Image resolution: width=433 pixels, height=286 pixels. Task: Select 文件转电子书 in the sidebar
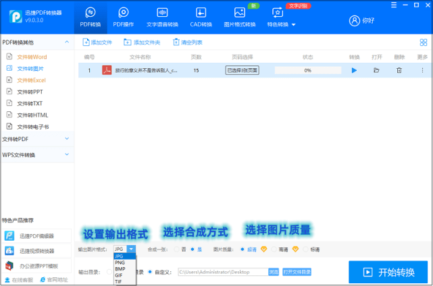click(x=33, y=127)
